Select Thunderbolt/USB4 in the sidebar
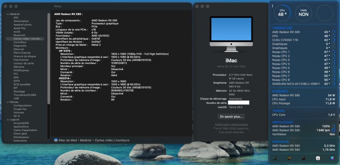 [x=25, y=95]
